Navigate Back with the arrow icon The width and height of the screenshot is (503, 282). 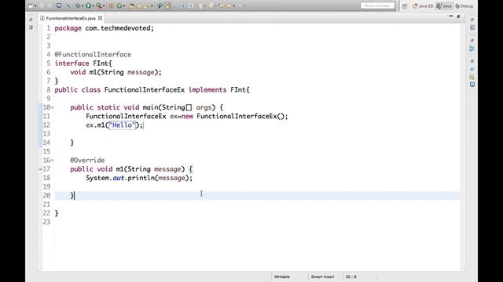229,5
